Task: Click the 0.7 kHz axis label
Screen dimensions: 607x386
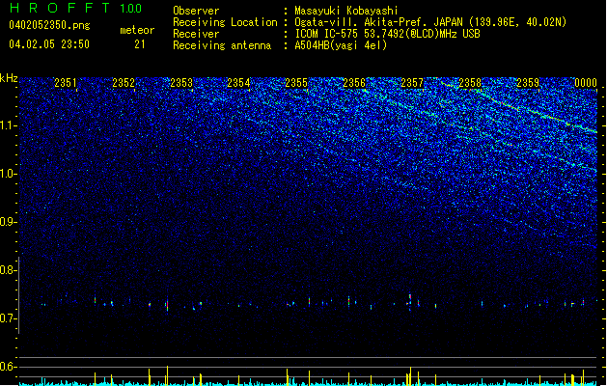Action: tap(9, 318)
